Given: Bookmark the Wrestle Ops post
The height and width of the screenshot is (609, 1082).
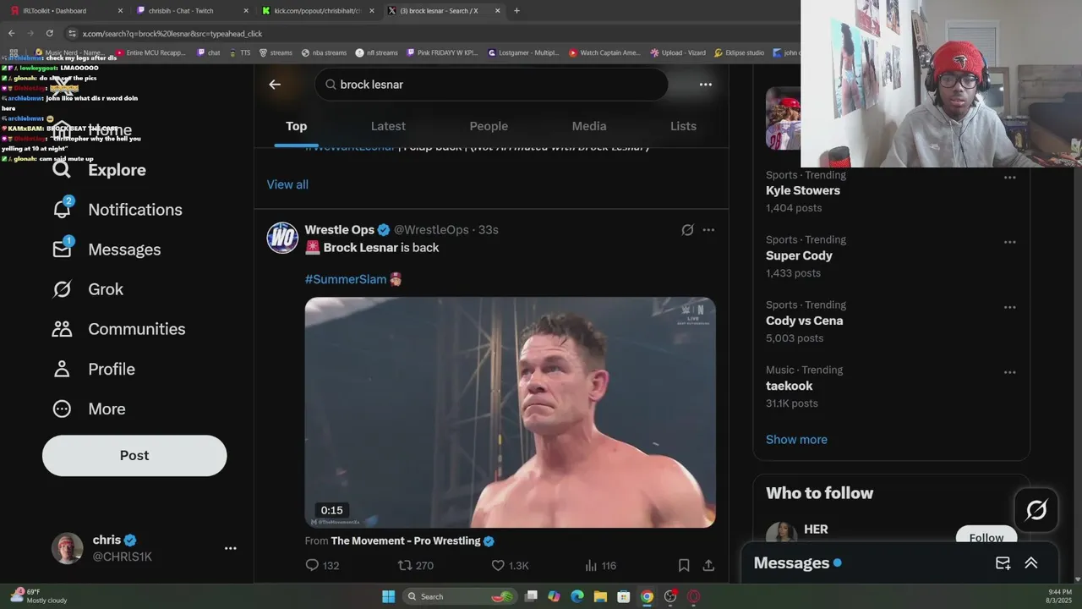Looking at the screenshot, I should click(x=684, y=565).
